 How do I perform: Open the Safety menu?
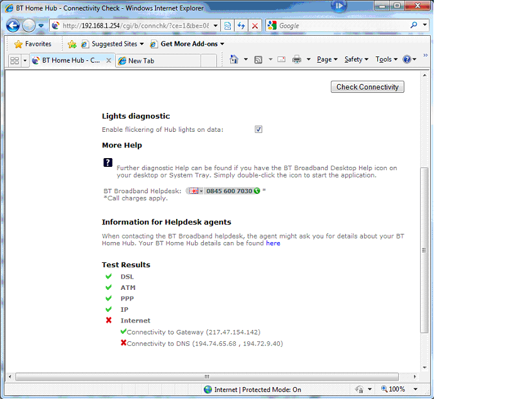click(357, 60)
